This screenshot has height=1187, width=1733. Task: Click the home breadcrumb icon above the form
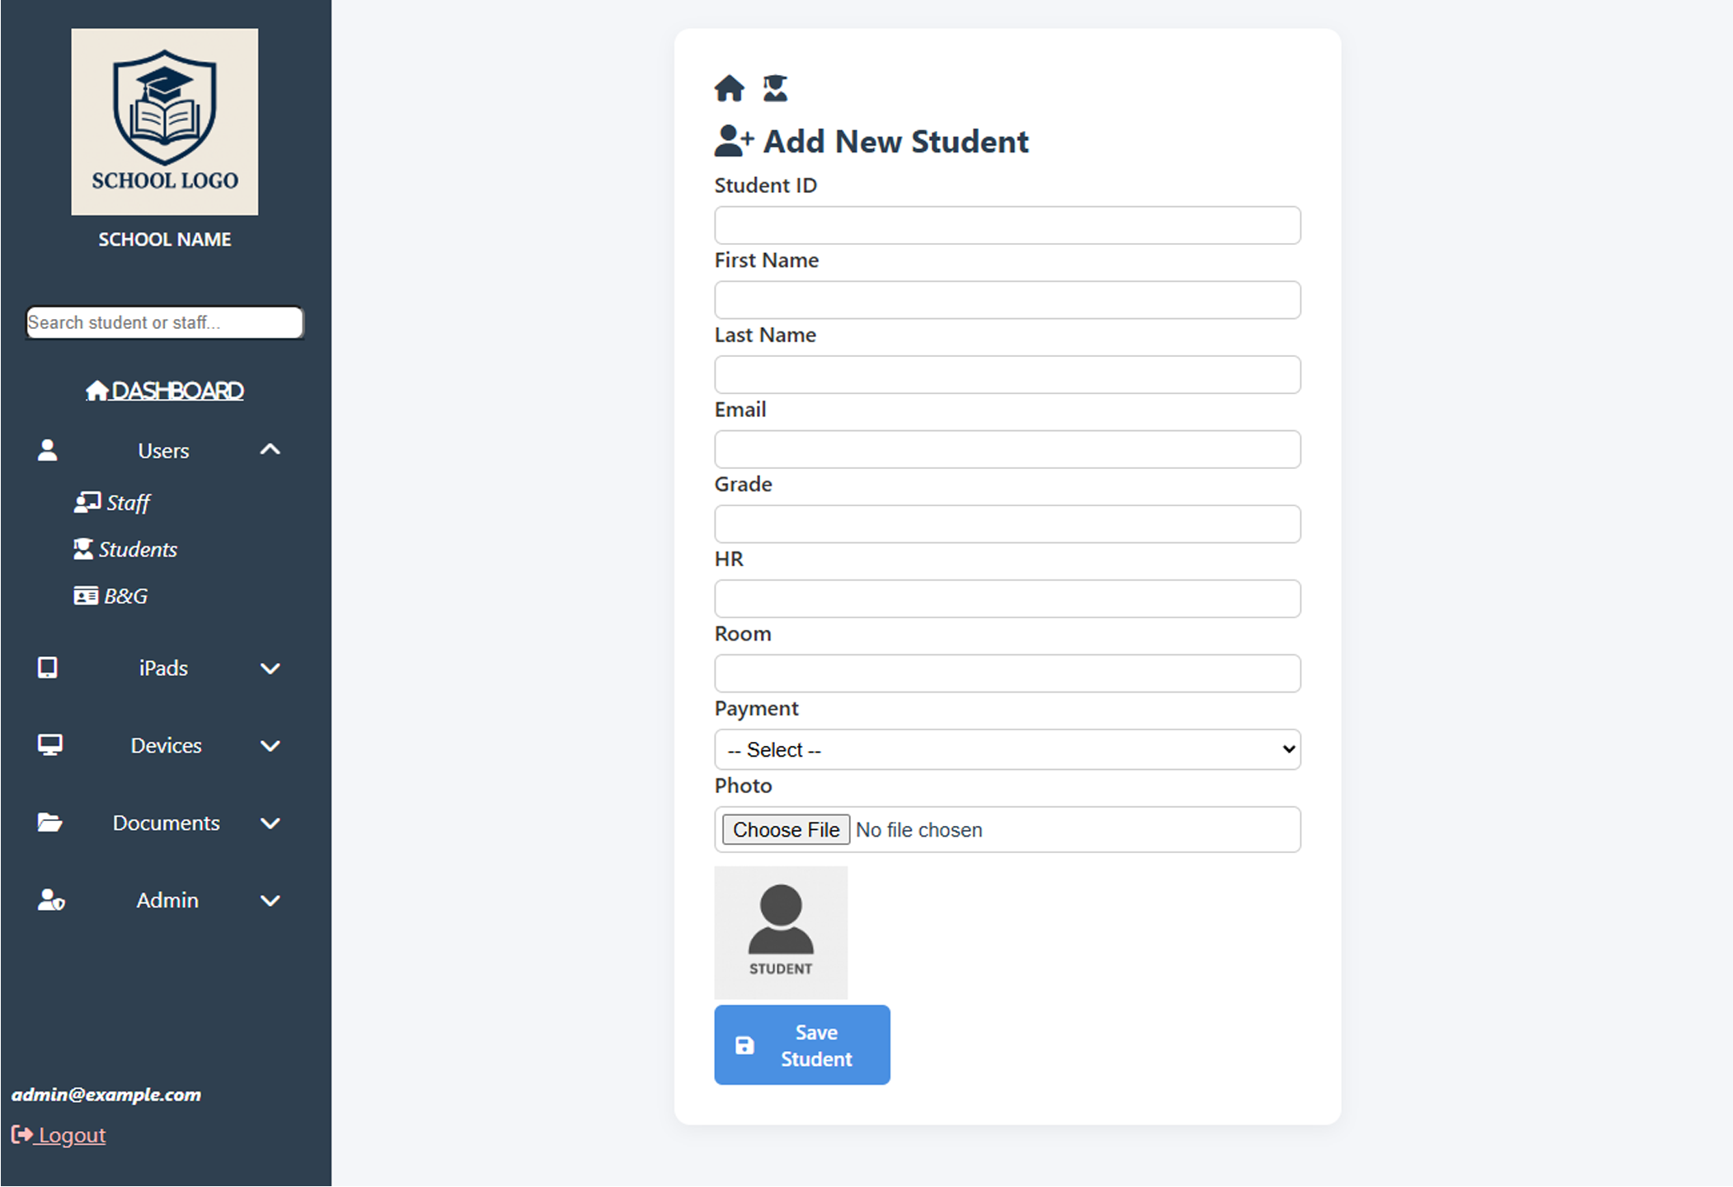tap(729, 88)
